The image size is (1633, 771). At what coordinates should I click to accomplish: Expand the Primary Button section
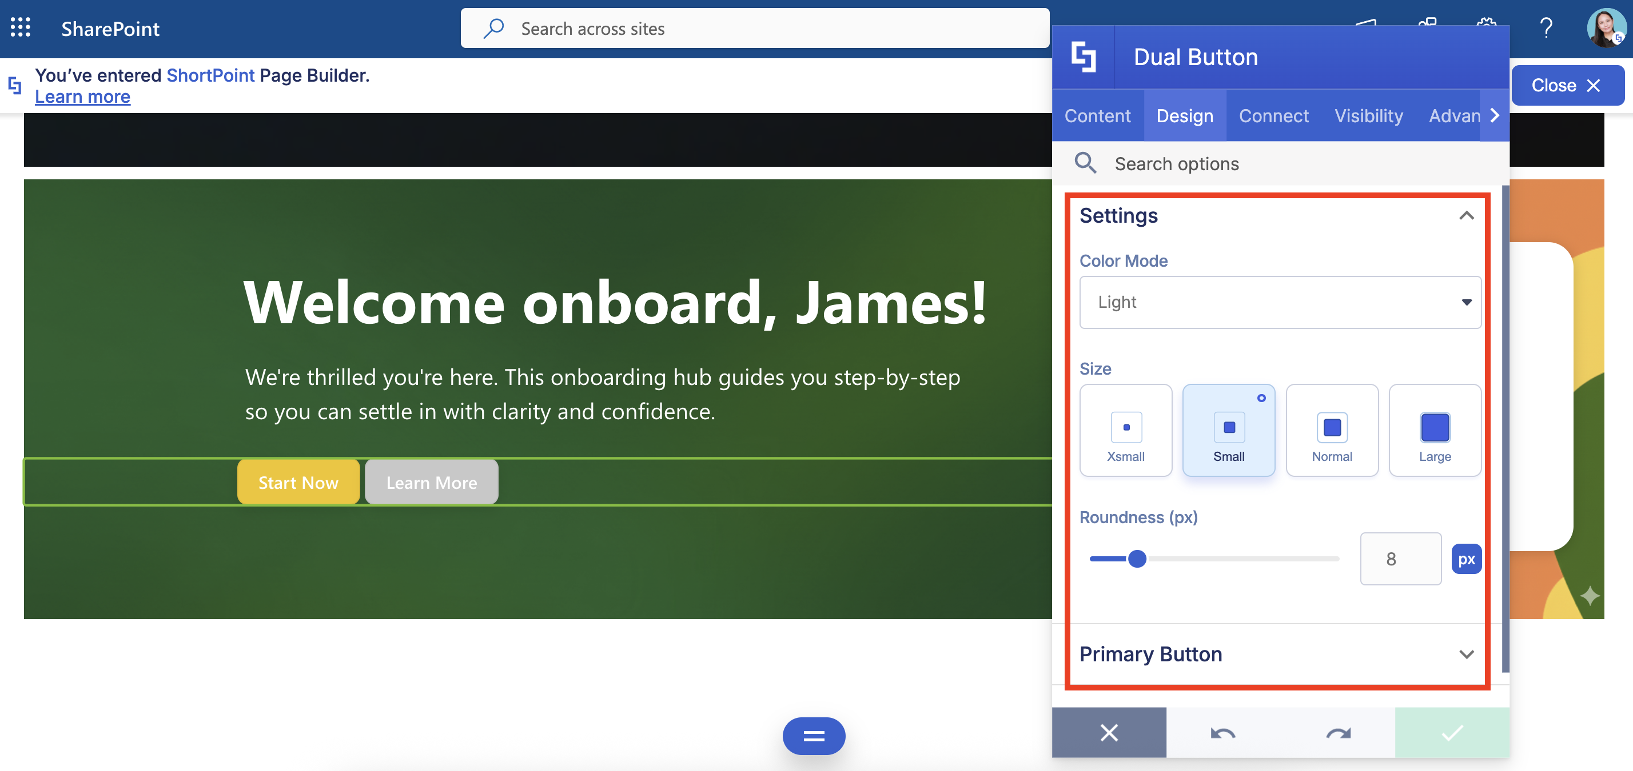tap(1465, 654)
